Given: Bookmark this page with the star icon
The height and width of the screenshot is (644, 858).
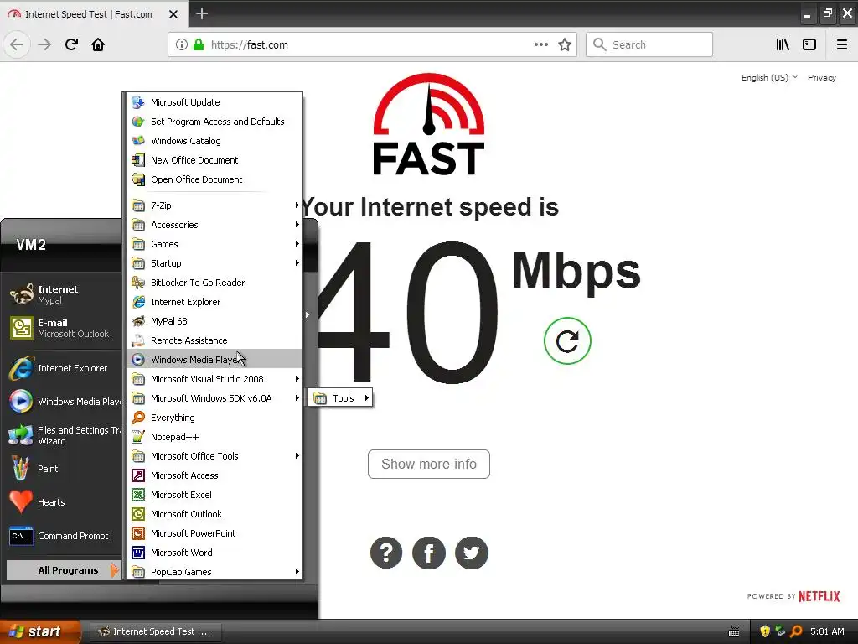Looking at the screenshot, I should click(565, 45).
